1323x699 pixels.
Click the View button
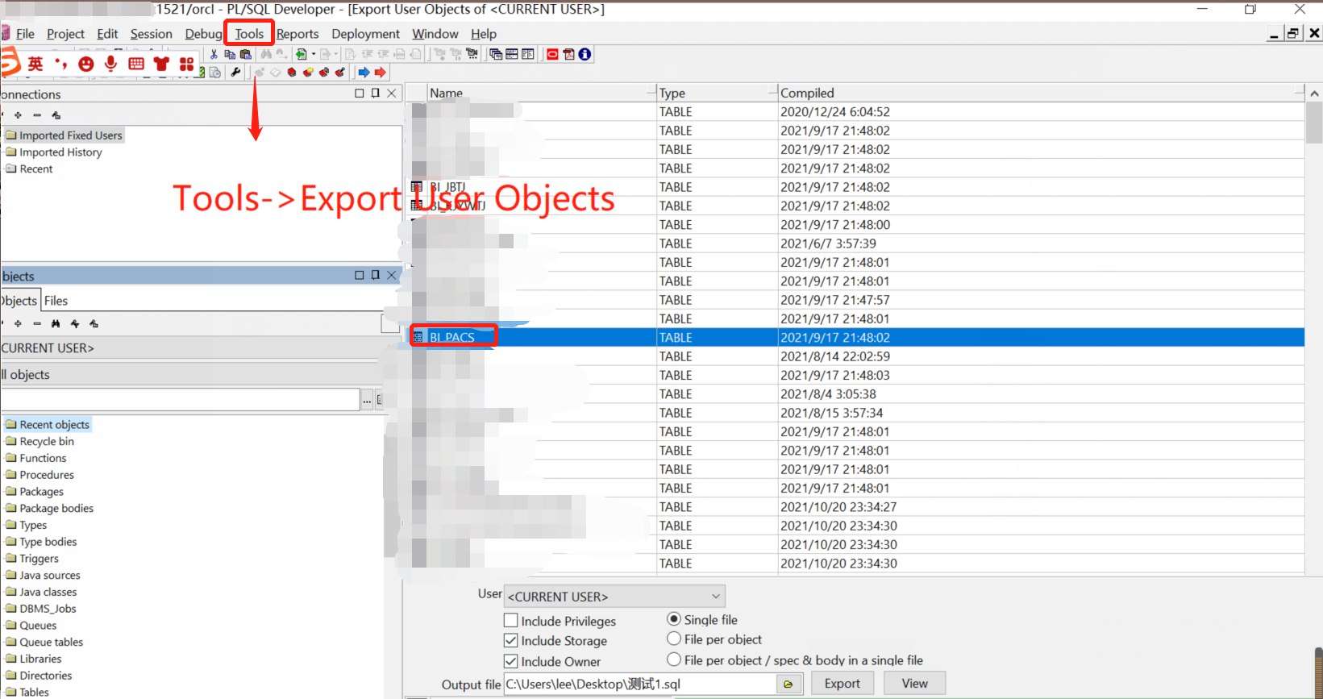pos(914,684)
